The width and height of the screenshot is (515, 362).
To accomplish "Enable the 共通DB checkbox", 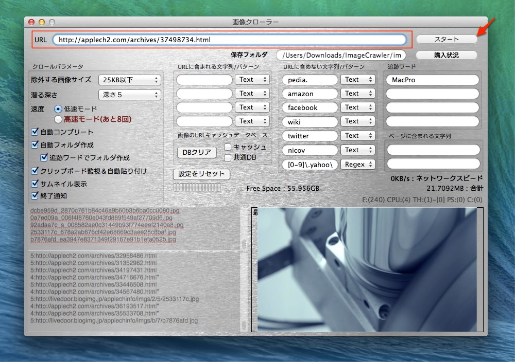I will click(x=228, y=158).
